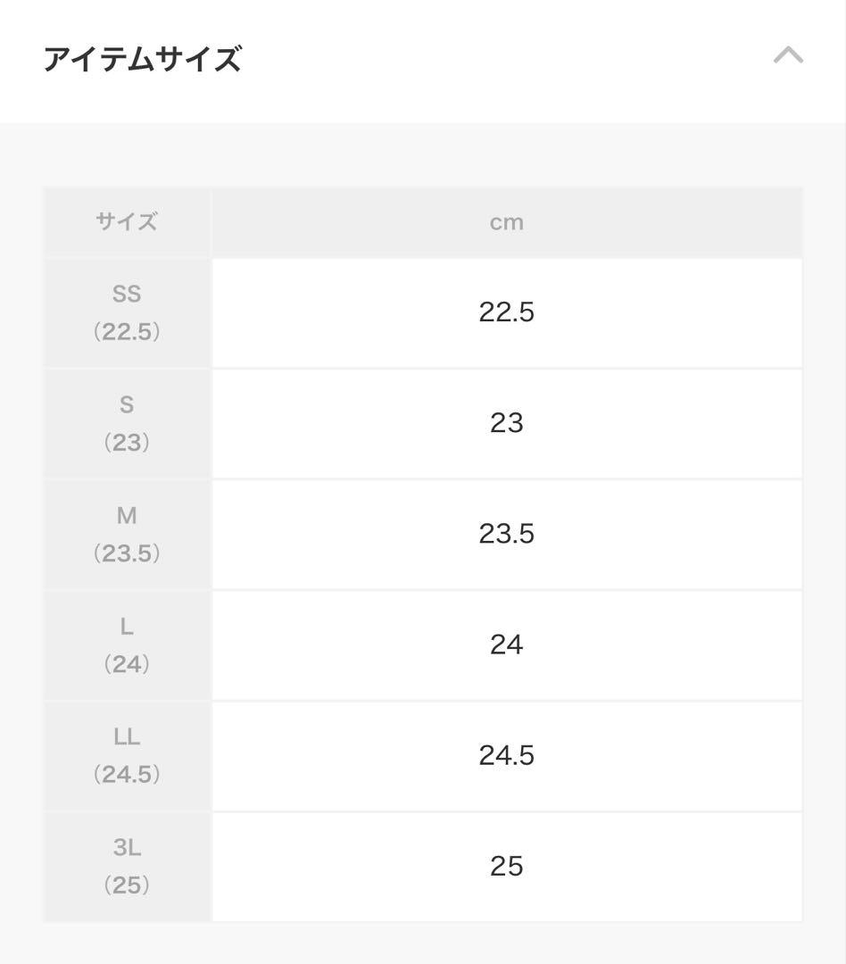Select the LL size letters
This screenshot has width=846, height=964.
click(127, 737)
